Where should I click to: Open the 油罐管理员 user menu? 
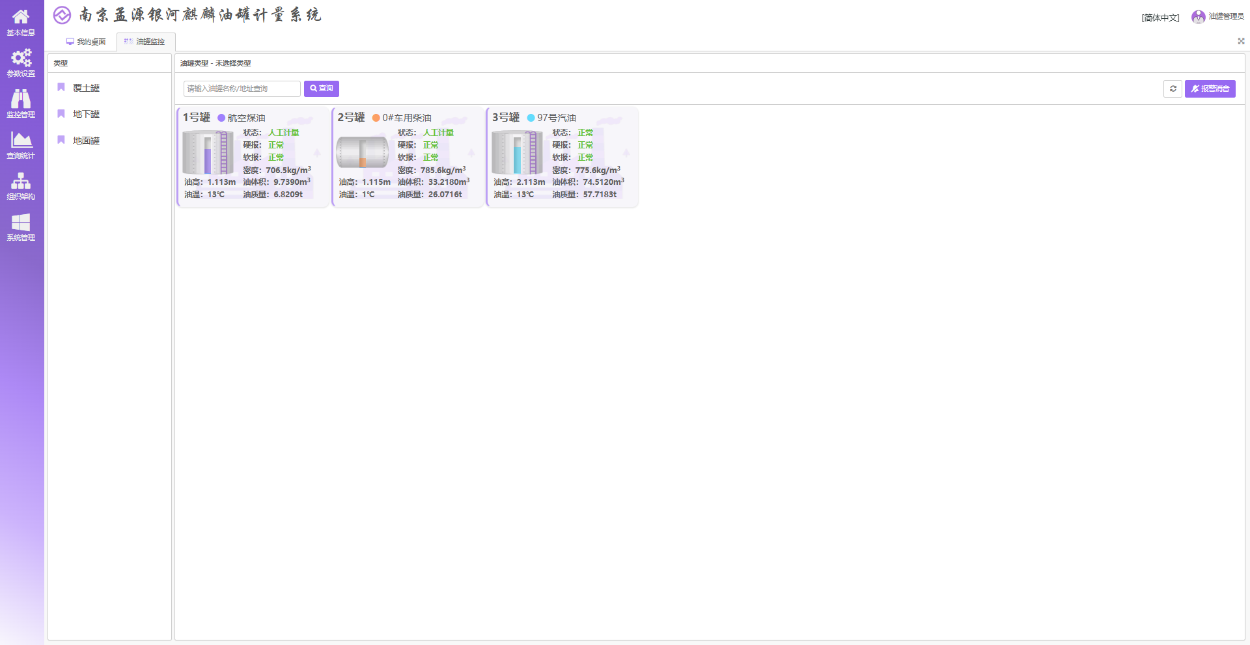point(1226,17)
